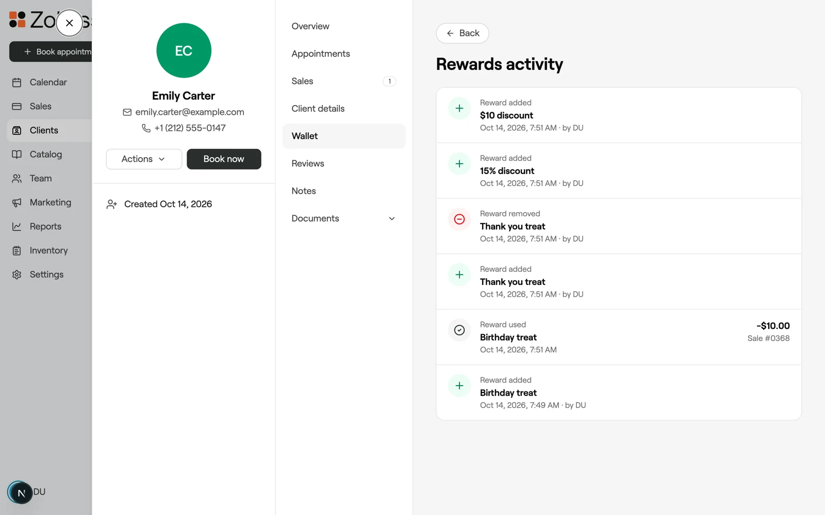This screenshot has height=515, width=825.
Task: Go back with the Back button
Action: [x=463, y=33]
